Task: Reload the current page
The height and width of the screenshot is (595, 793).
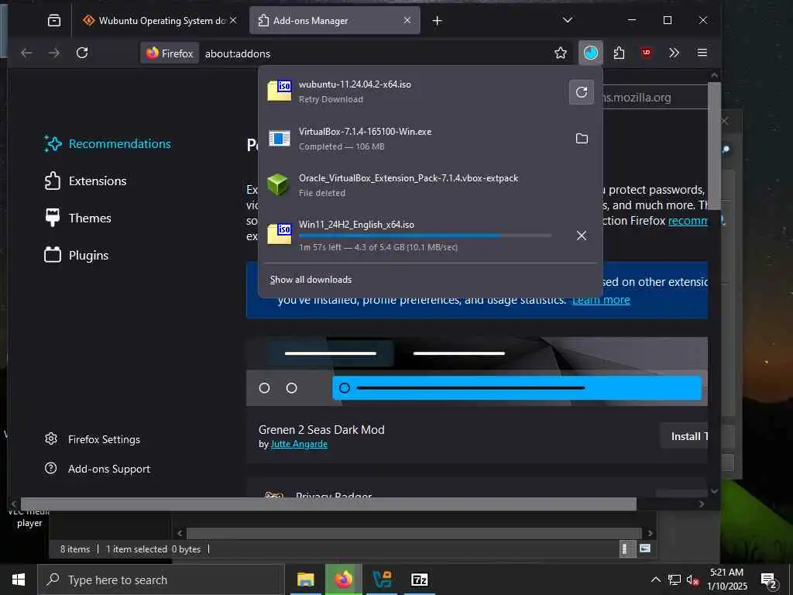Action: point(82,53)
